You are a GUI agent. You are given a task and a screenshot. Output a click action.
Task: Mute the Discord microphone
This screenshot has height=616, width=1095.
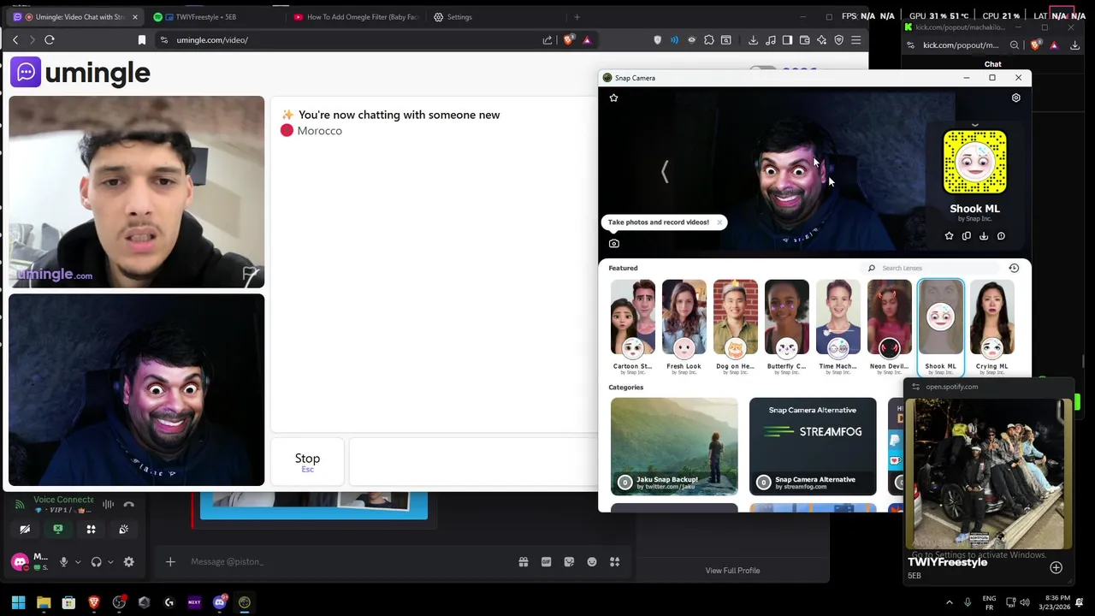[63, 562]
